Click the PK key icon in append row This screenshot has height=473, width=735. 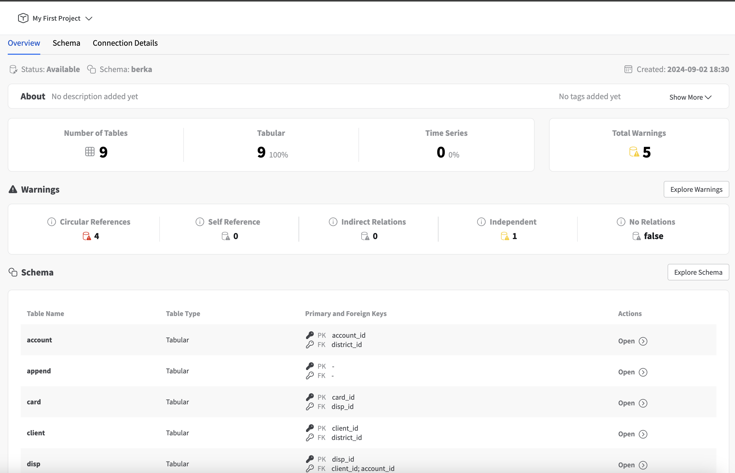click(x=310, y=366)
